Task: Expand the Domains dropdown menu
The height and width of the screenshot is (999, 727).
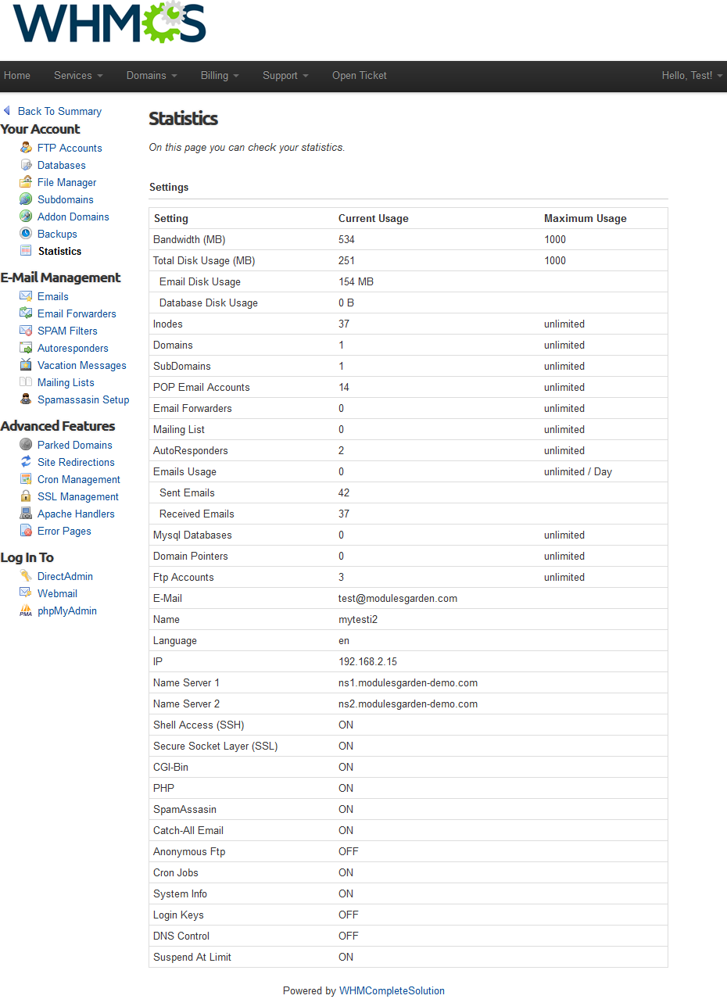Action: point(152,76)
